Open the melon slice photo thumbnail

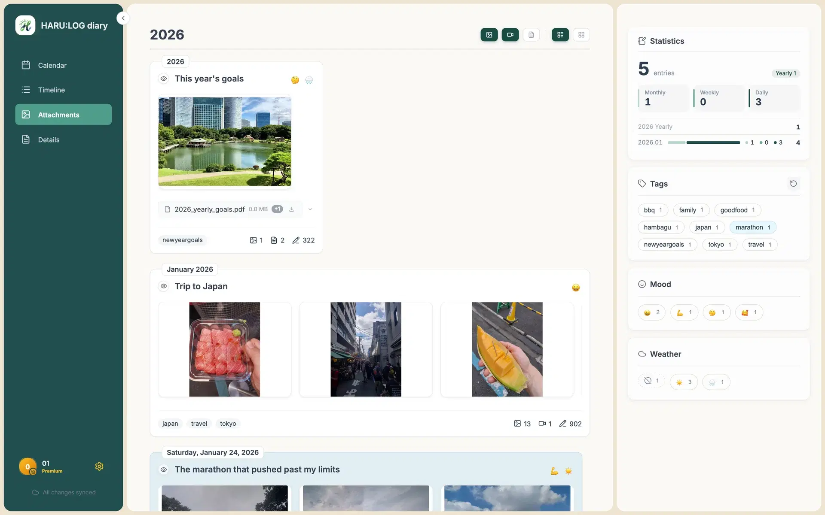(507, 349)
